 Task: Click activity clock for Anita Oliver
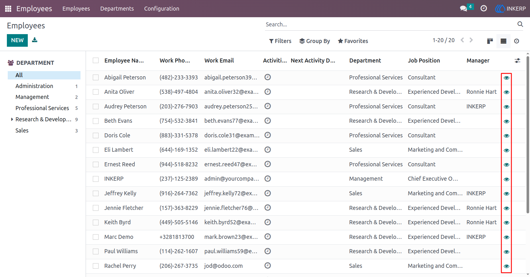[268, 92]
